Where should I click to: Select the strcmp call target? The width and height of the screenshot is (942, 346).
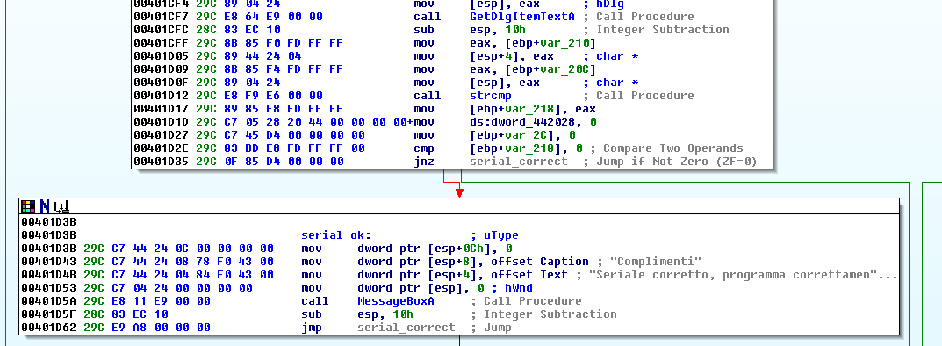pos(490,96)
